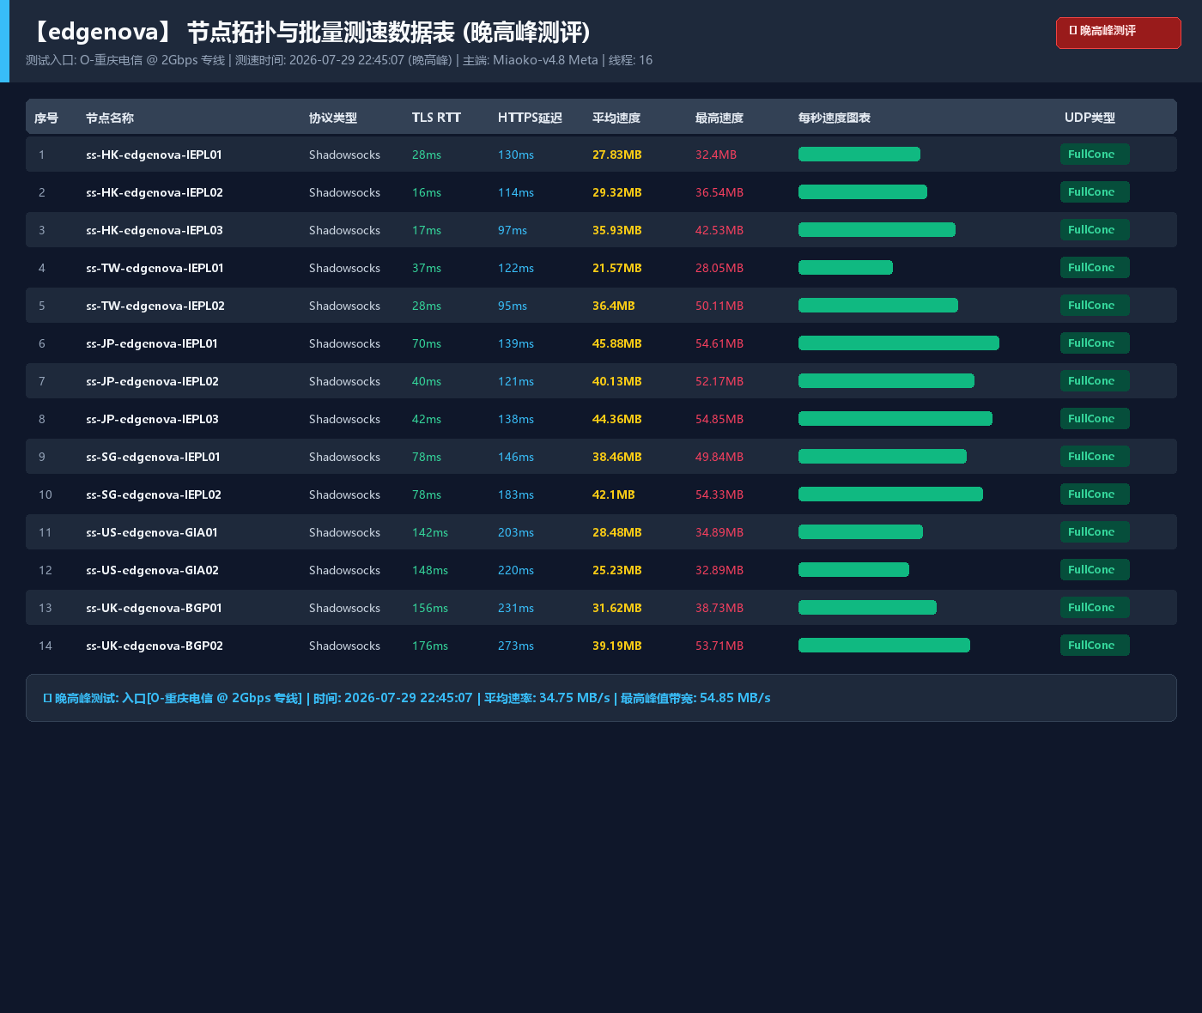The width and height of the screenshot is (1202, 1013).
Task: Click the 54.85MB max speed value
Action: pyautogui.click(x=719, y=419)
